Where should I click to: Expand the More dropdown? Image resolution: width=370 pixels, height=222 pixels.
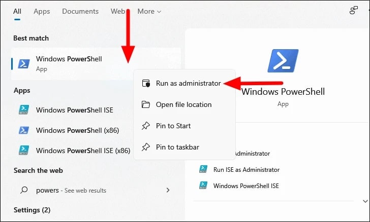pyautogui.click(x=149, y=11)
